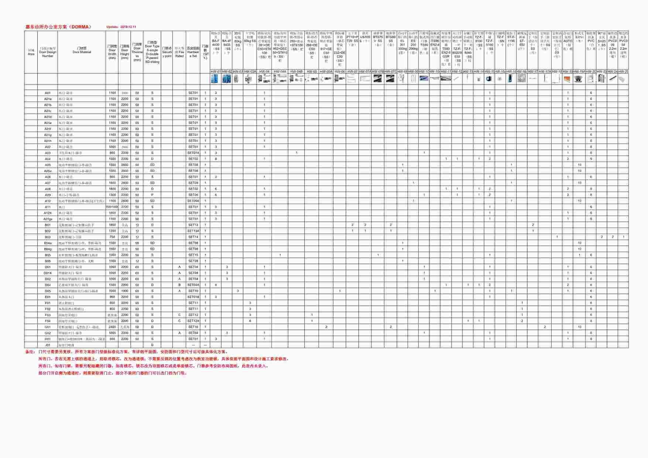Select the Security point column header
The height and width of the screenshot is (458, 648).
click(167, 52)
